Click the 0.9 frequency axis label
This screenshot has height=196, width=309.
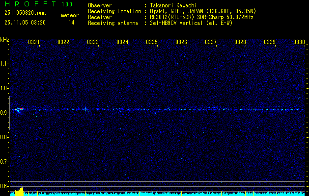pyautogui.click(x=4, y=113)
